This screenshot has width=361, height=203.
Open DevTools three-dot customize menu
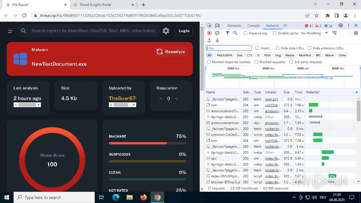(x=349, y=25)
